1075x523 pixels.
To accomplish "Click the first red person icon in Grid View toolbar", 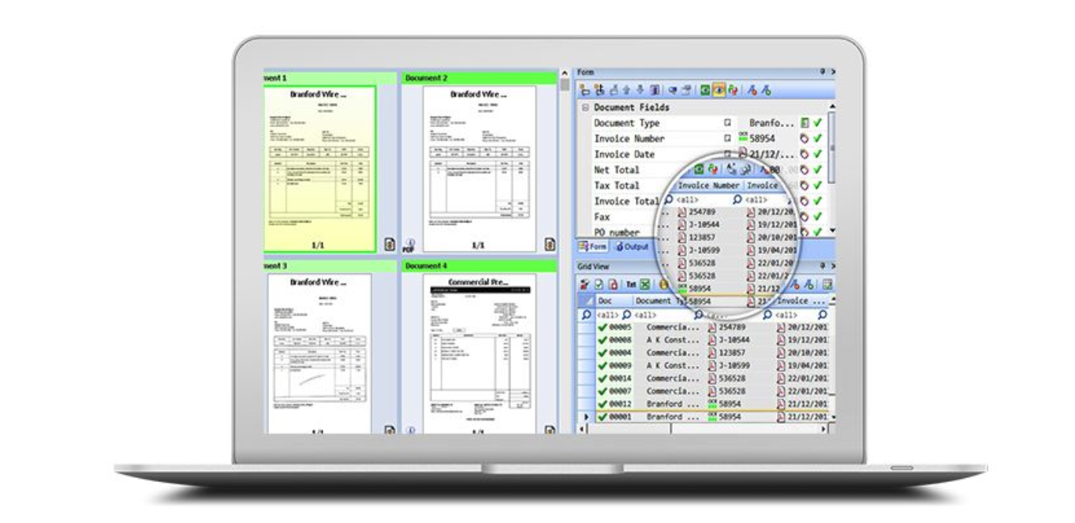I will point(584,284).
